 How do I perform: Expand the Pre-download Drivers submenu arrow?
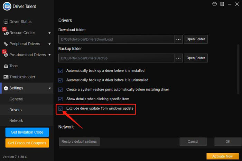(x=49, y=55)
